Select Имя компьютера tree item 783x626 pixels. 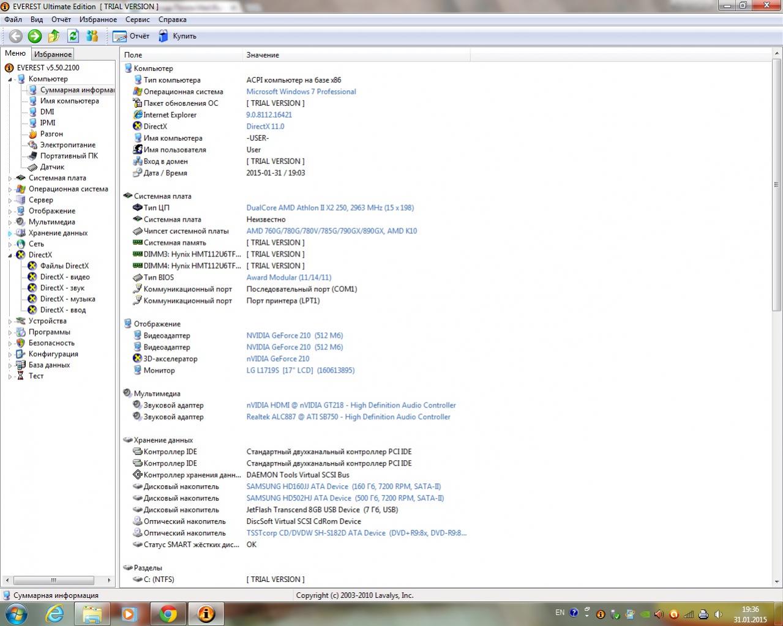coord(69,101)
